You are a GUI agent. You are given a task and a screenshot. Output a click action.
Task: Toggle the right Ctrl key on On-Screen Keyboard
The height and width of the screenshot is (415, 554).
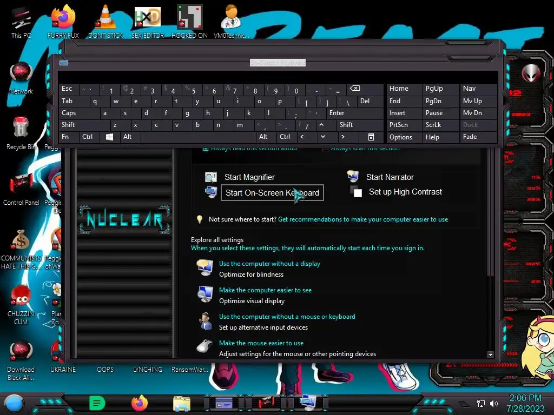click(x=287, y=137)
